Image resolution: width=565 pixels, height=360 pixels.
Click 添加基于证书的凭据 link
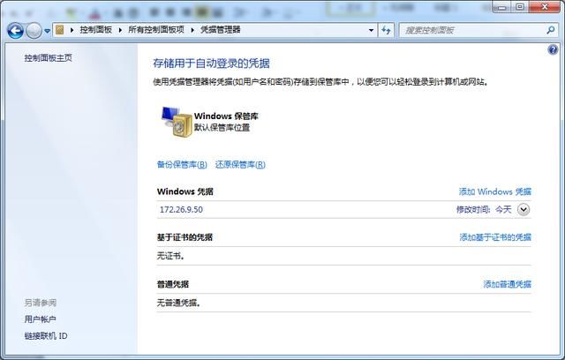coord(494,237)
